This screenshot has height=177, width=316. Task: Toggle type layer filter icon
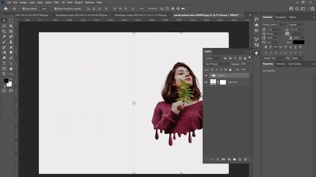point(235,58)
